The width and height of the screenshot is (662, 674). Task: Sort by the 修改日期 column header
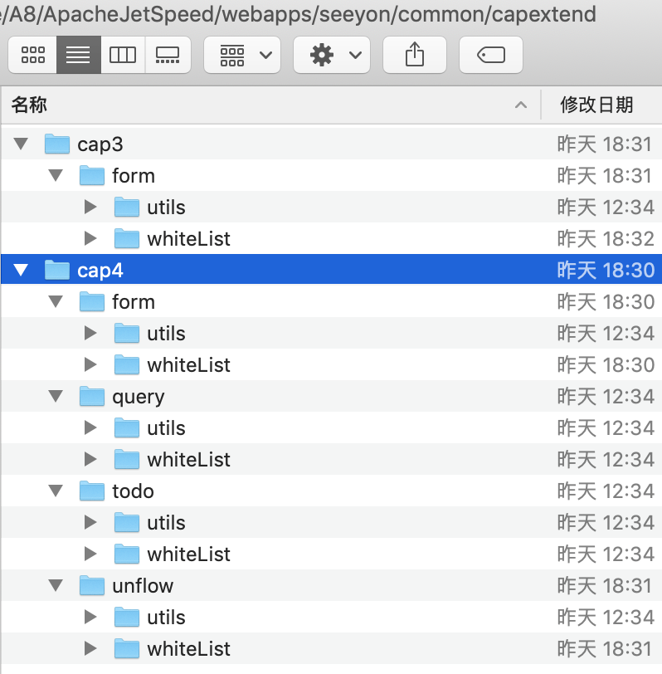pos(597,105)
